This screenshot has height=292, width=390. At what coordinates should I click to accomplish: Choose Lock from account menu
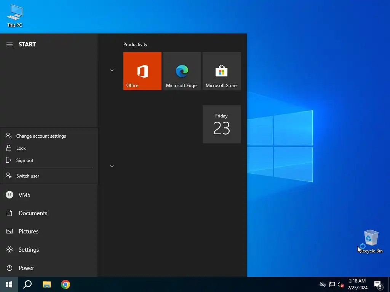tap(49, 148)
